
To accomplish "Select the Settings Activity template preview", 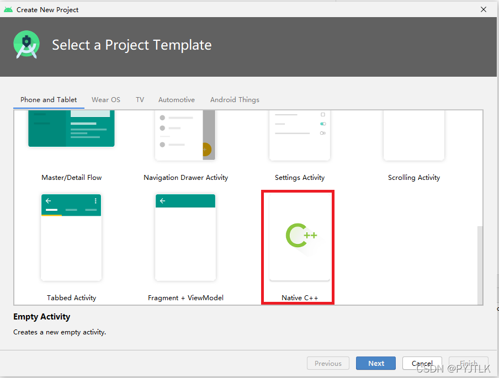I will [300, 135].
